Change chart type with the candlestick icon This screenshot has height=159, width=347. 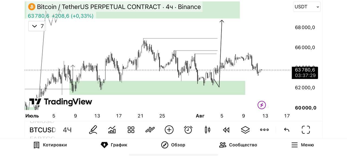pos(207,130)
